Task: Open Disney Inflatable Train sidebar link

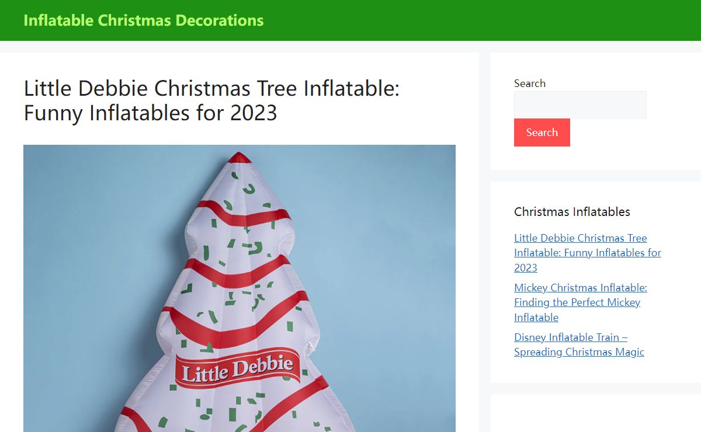Action: tap(579, 344)
